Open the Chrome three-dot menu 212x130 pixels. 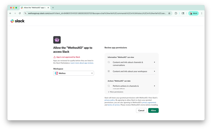coord(202,13)
